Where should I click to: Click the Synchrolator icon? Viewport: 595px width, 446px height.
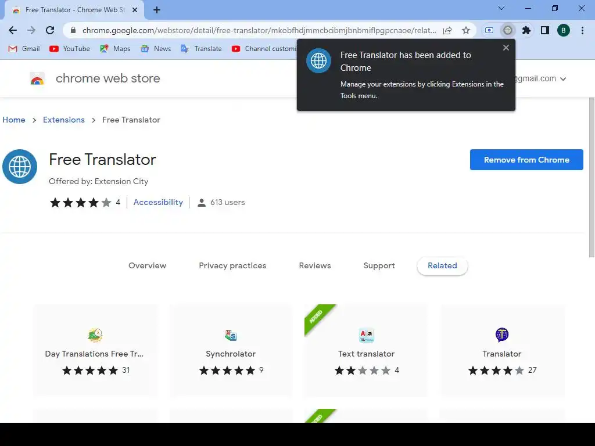(231, 335)
